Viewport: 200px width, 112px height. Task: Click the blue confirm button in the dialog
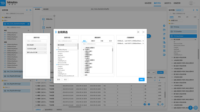[142, 80]
